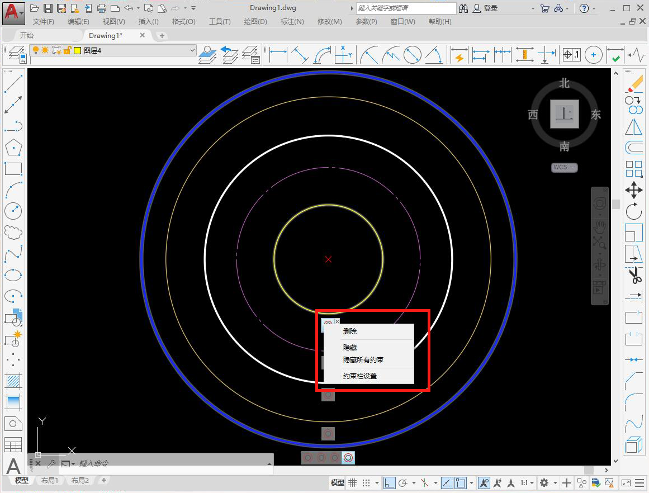Select the Gradient fill tool
649x493 pixels.
click(13, 402)
